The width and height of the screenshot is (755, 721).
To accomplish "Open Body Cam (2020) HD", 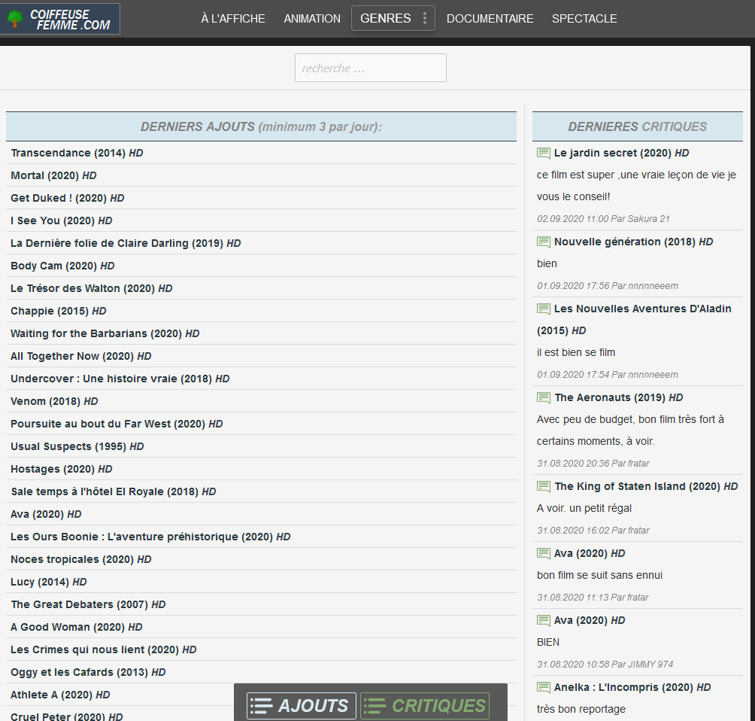I will [x=62, y=266].
